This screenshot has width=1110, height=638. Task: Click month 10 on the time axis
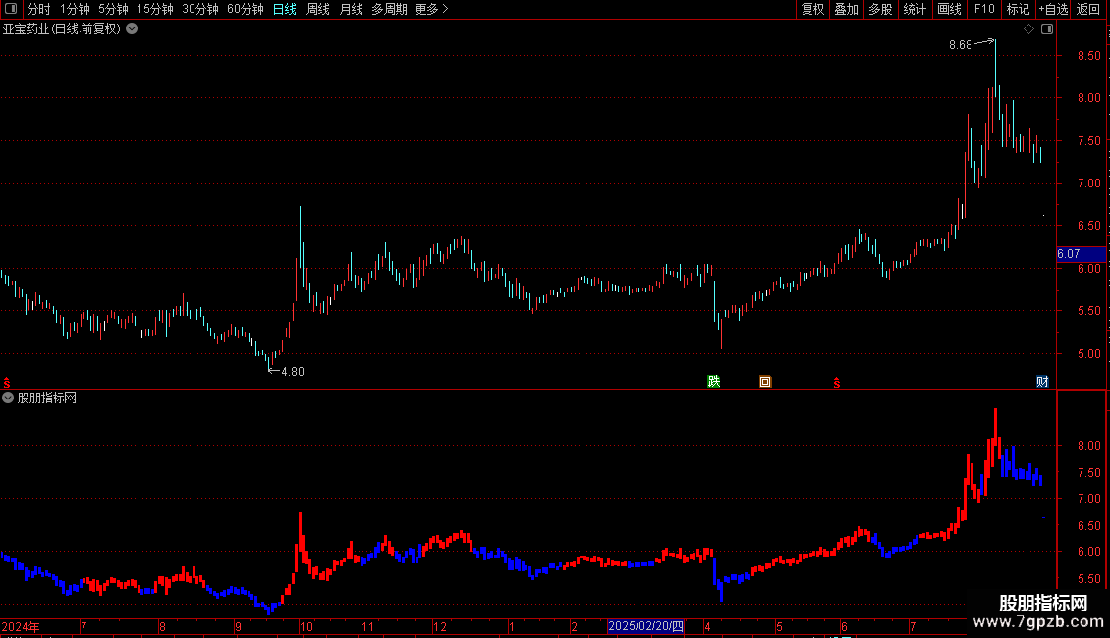305,626
